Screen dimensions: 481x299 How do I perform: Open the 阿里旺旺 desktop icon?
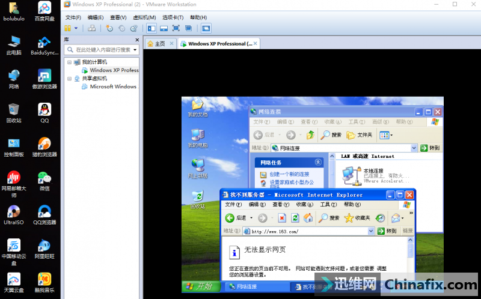coord(44,249)
